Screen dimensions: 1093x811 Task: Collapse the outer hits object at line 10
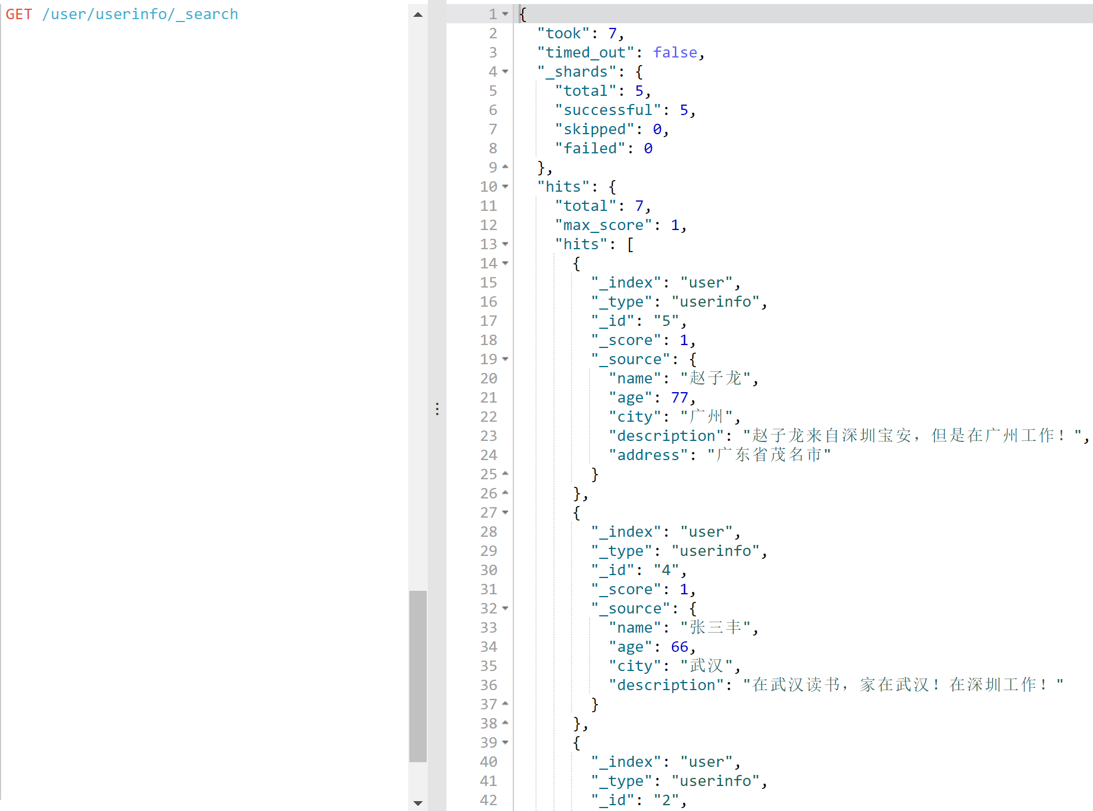[x=505, y=186]
